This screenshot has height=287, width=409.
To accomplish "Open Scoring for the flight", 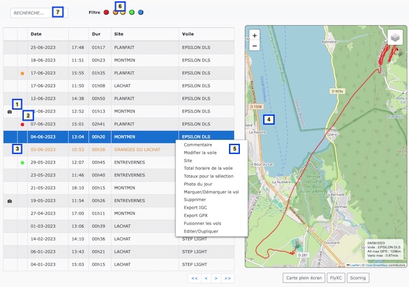I will click(358, 278).
